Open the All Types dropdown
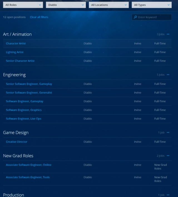 152,5
